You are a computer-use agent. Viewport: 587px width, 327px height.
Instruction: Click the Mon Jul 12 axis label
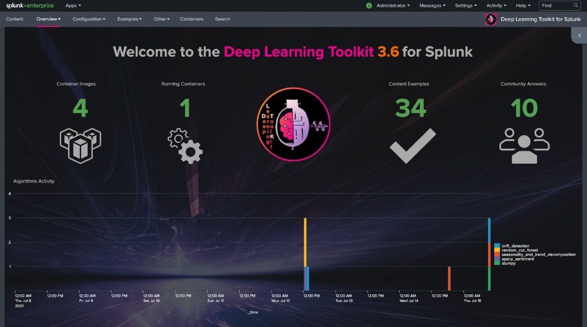[280, 298]
